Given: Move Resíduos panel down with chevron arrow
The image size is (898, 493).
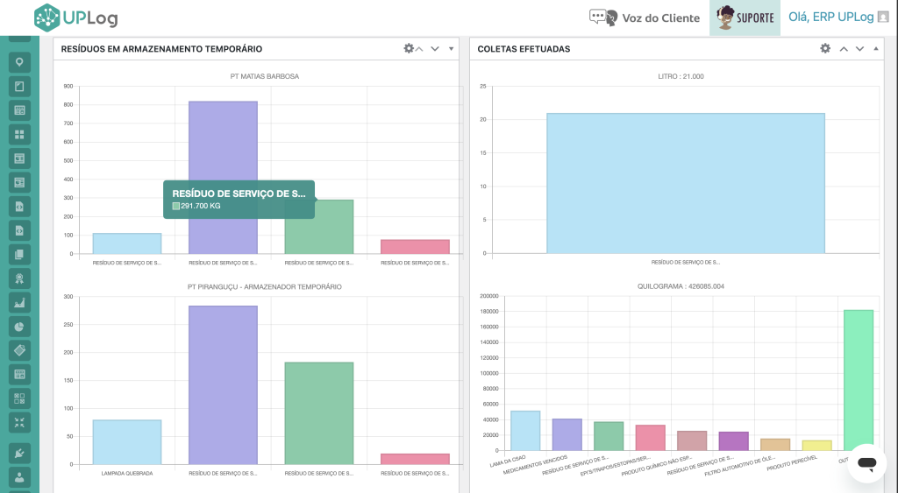Looking at the screenshot, I should click(x=435, y=49).
